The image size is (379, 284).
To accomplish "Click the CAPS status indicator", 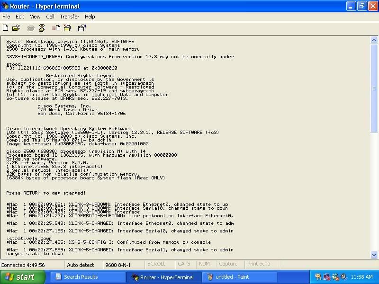I will 184,264.
